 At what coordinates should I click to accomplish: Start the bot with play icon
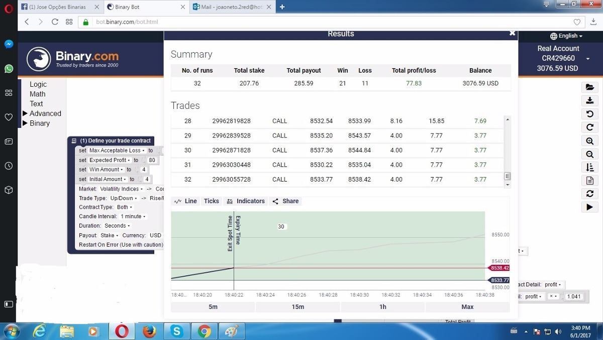click(x=589, y=207)
